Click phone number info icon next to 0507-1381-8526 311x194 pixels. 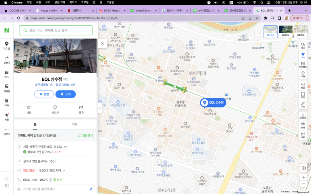[x=51, y=180]
